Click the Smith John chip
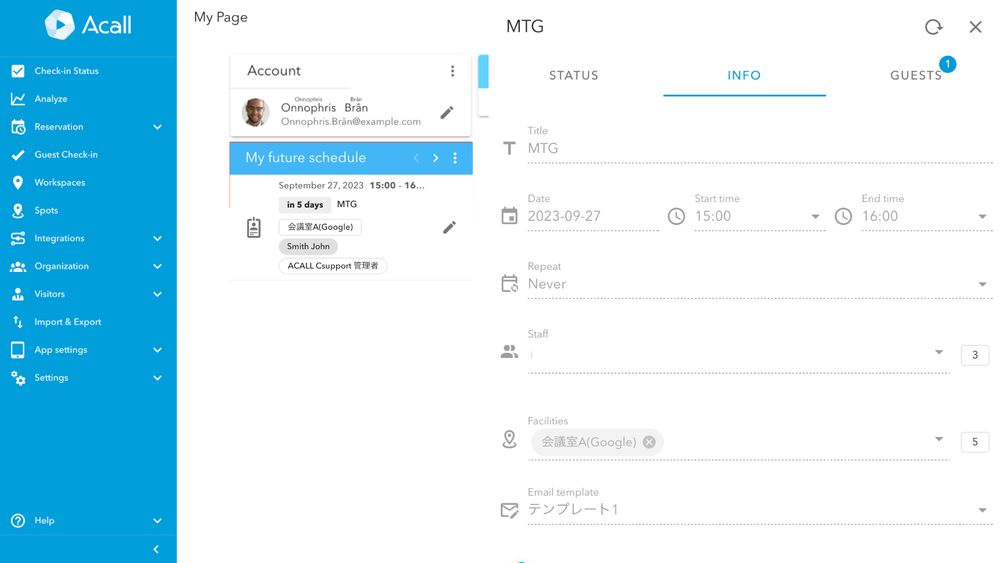The width and height of the screenshot is (1007, 563). 308,247
